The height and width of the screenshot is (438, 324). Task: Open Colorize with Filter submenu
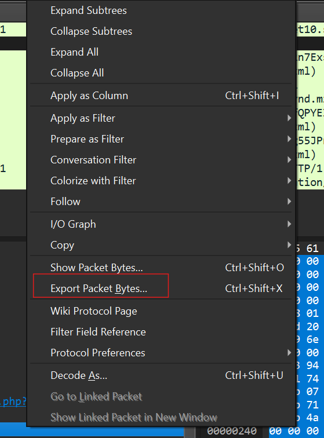click(x=161, y=181)
